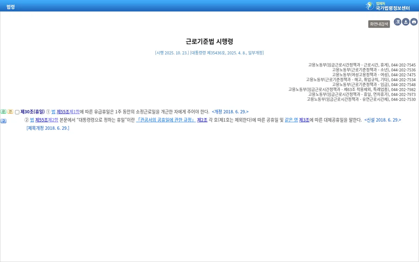Click contact line ending 044-202-7973
Screen dimensions: 419x262
362,94
